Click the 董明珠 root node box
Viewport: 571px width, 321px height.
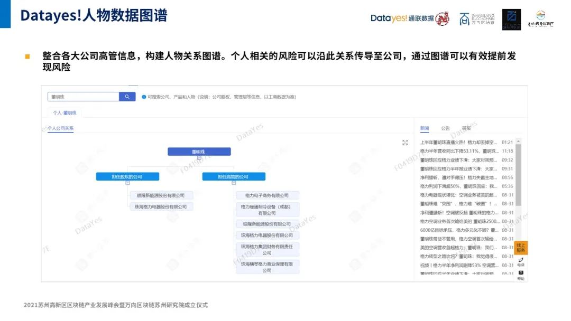[199, 152]
